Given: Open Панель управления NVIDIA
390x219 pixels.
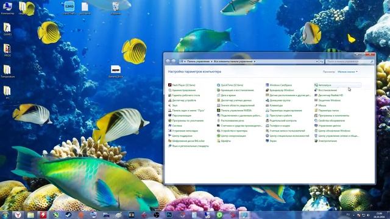Looking at the screenshot, I should pyautogui.click(x=234, y=111).
